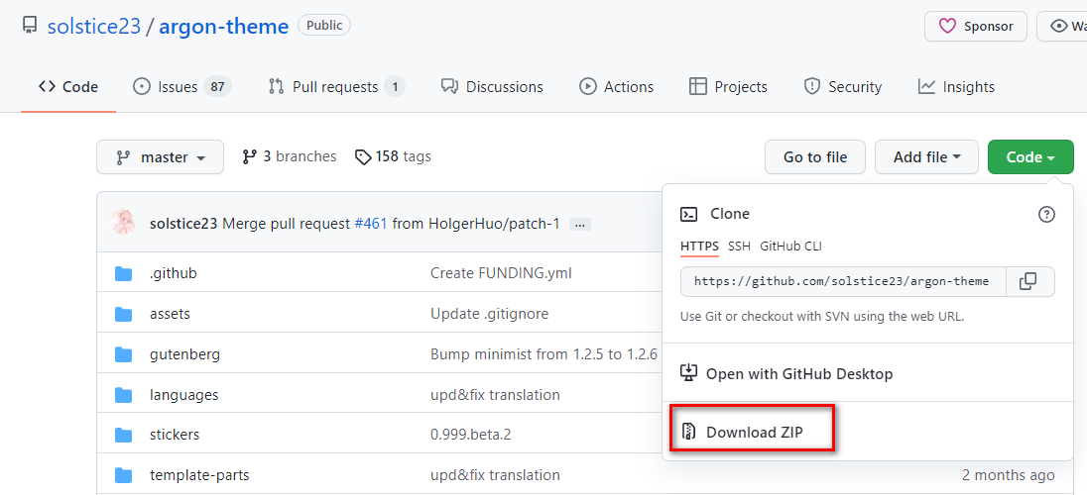
Task: Open the Insights tab
Action: coord(956,86)
